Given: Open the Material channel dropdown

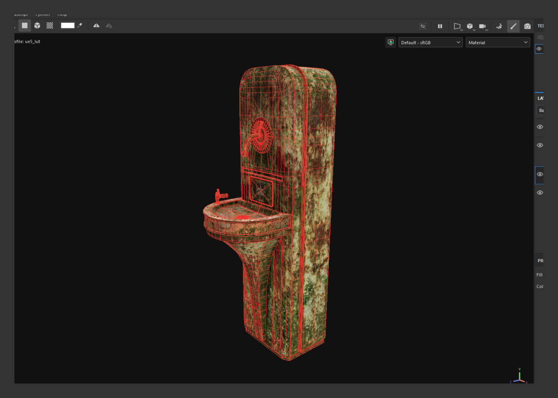Looking at the screenshot, I should [497, 42].
